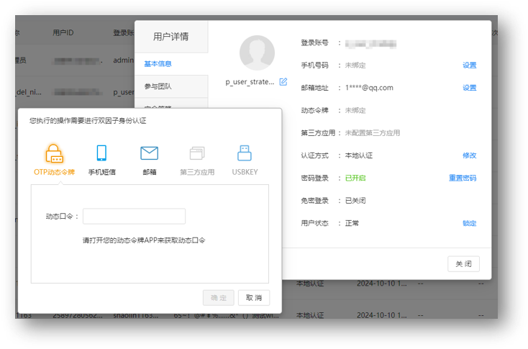The width and height of the screenshot is (528, 349).
Task: Choose the 手机短信 phone icon
Action: (x=101, y=153)
